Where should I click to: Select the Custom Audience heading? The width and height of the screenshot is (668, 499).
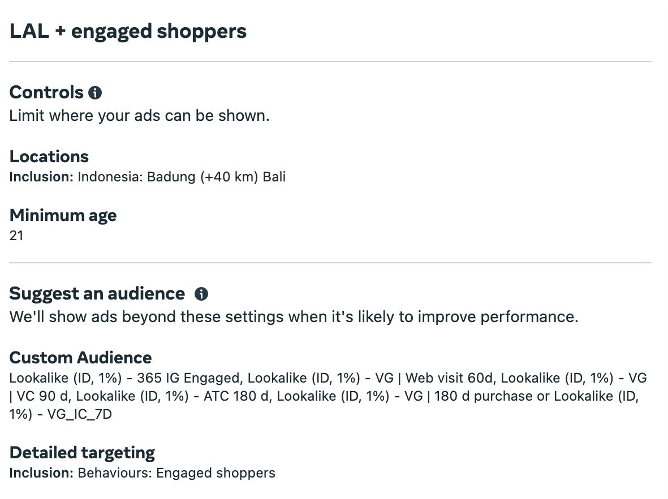click(80, 357)
